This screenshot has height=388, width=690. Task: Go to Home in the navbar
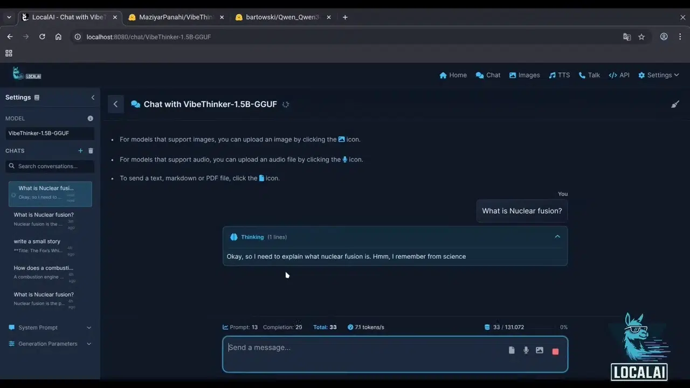pyautogui.click(x=453, y=75)
